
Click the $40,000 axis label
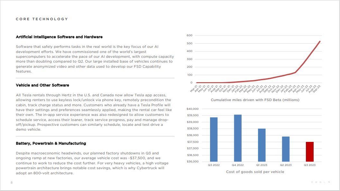pyautogui.click(x=193, y=109)
